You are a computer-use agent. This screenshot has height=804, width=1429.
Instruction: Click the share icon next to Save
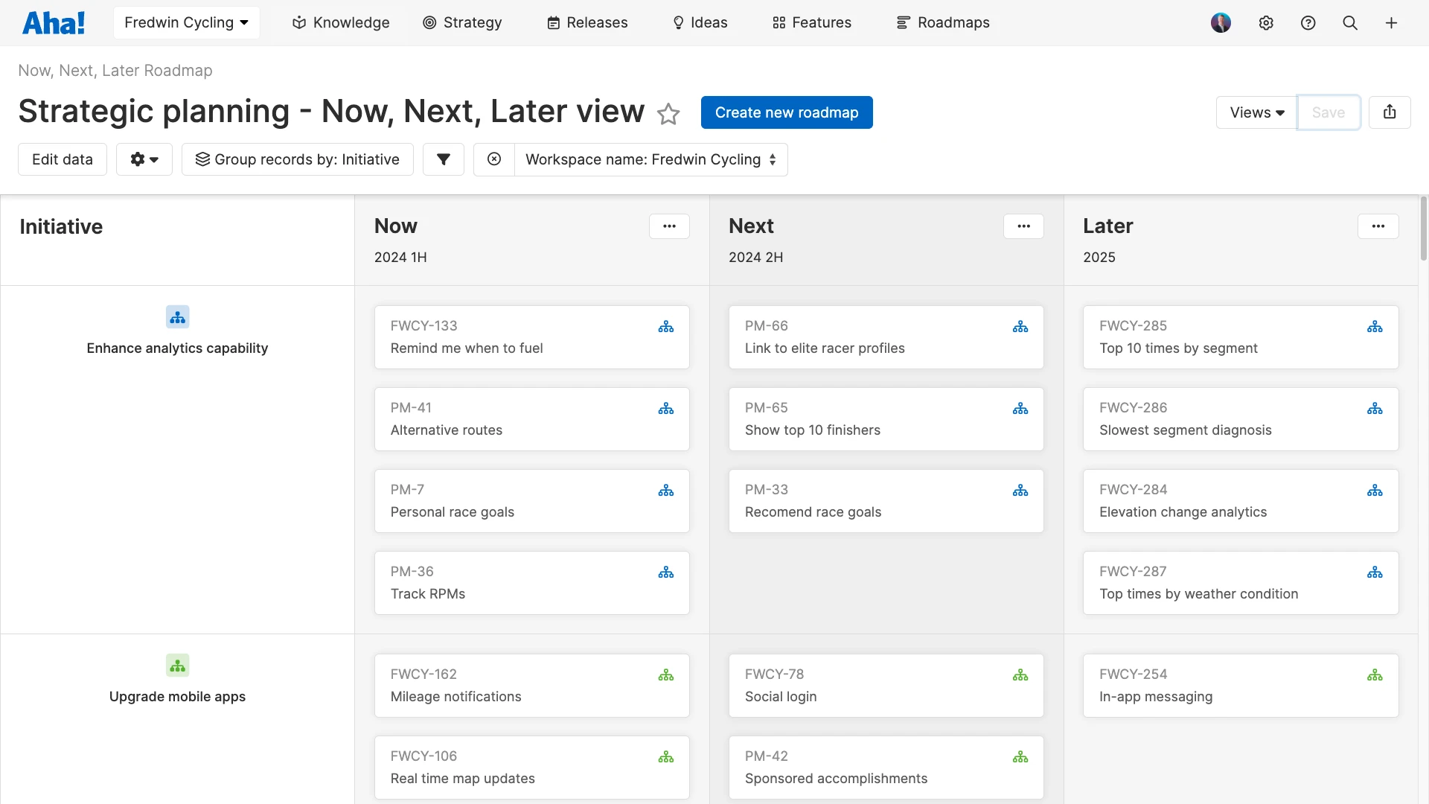(x=1390, y=112)
